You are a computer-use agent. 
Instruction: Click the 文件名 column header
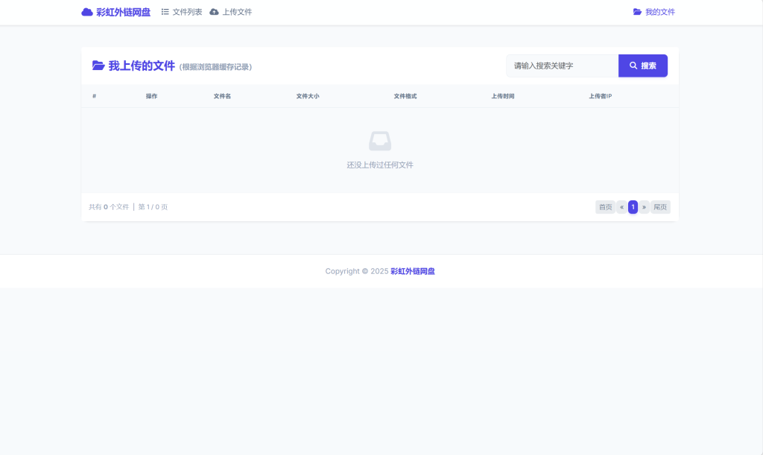(222, 97)
